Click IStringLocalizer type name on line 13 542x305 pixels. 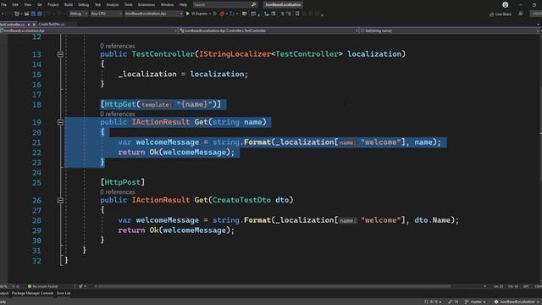(235, 54)
